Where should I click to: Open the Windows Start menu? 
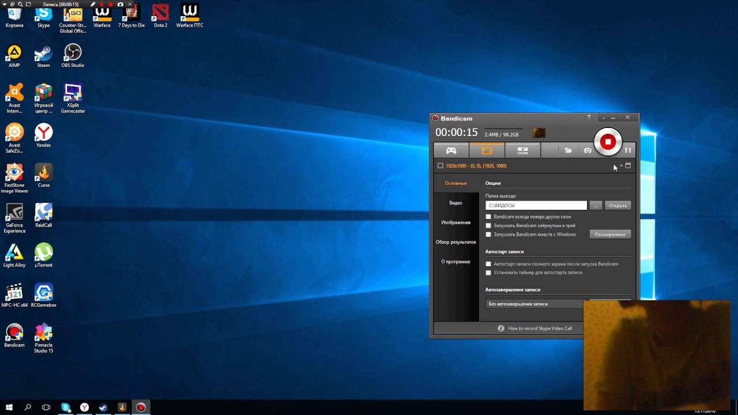coord(9,408)
